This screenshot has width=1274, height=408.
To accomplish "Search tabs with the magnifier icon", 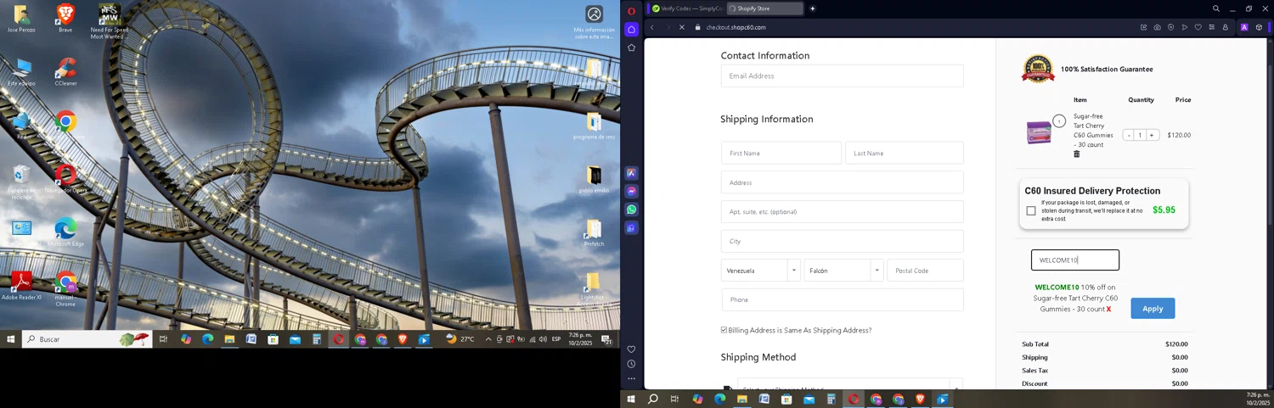I will pos(1216,8).
